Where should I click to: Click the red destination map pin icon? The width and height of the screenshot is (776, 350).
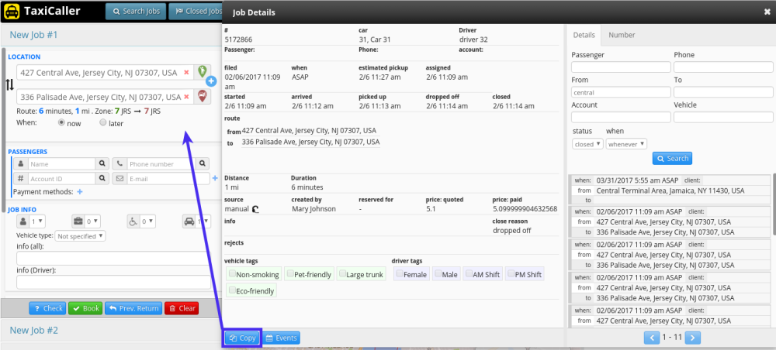coord(202,96)
